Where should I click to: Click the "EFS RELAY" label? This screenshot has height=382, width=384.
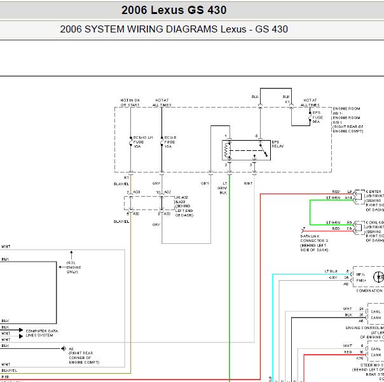[x=277, y=144]
